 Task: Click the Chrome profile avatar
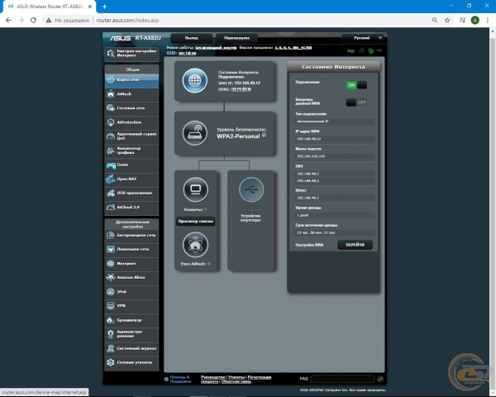tap(475, 20)
